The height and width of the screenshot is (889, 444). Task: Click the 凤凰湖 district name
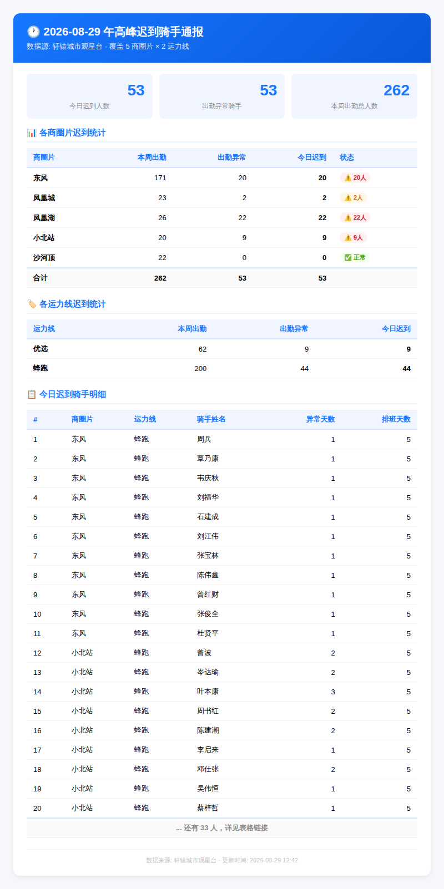pyautogui.click(x=44, y=218)
